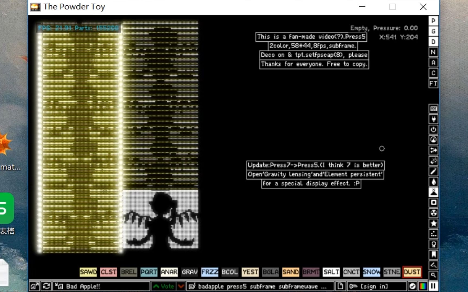This screenshot has height=292, width=468.
Task: Open the Electronics menu (plug icon)
Action: point(434,119)
